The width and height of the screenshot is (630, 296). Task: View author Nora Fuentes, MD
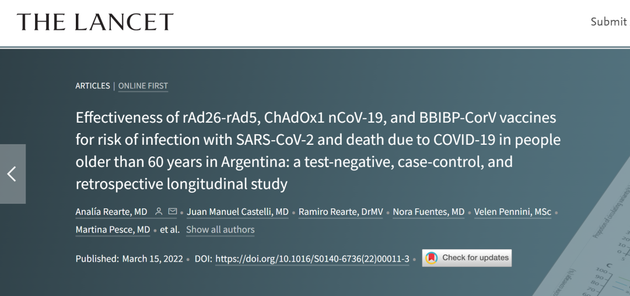(429, 212)
